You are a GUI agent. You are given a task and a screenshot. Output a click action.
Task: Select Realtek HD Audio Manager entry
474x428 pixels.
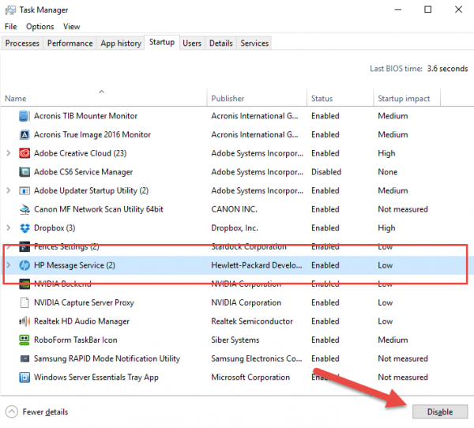tap(81, 321)
